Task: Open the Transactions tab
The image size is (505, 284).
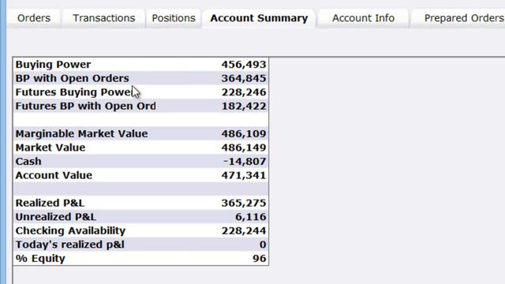Action: [x=103, y=18]
